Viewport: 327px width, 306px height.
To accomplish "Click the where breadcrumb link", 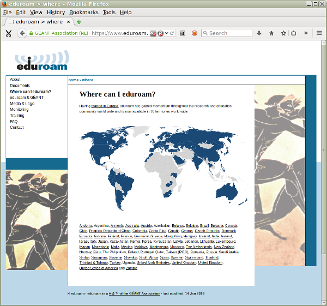I will pyautogui.click(x=88, y=80).
